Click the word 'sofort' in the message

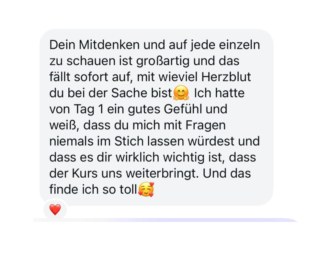pos(91,77)
